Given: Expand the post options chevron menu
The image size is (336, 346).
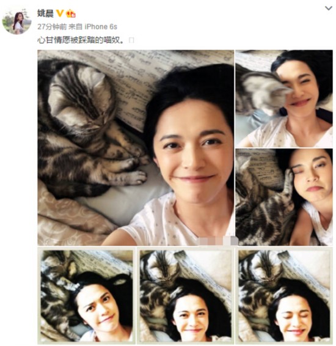Looking at the screenshot, I should click(x=329, y=9).
